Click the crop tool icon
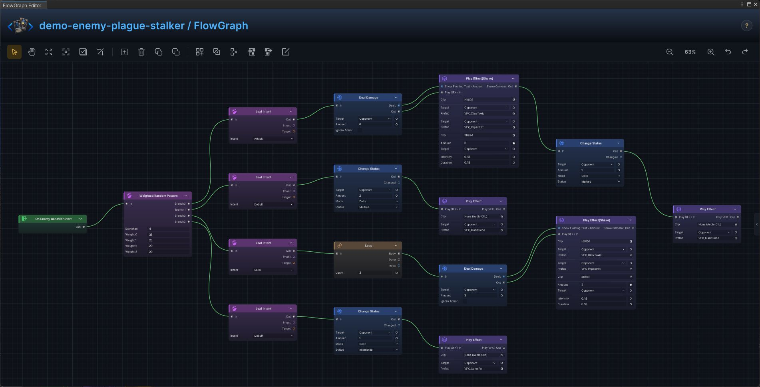The height and width of the screenshot is (387, 760). 100,52
